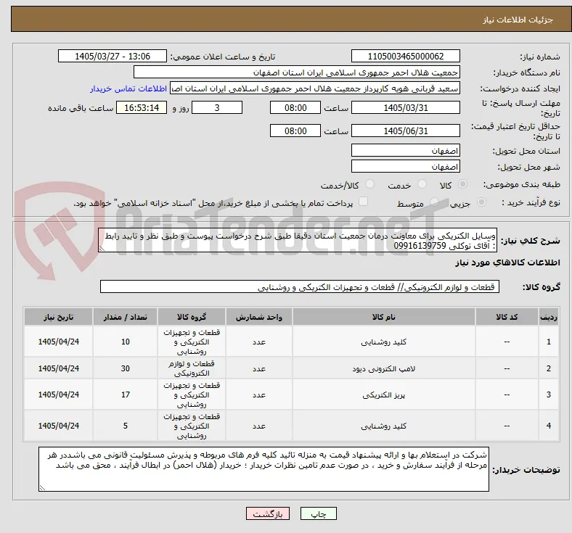Image resolution: width=572 pixels, height=533 pixels.
Task: Click the نام کالا column header
Action: point(383,317)
